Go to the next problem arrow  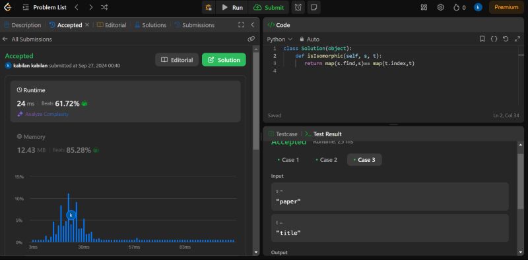[90, 7]
